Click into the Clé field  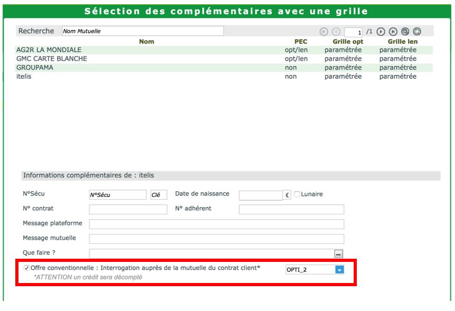tap(159, 194)
